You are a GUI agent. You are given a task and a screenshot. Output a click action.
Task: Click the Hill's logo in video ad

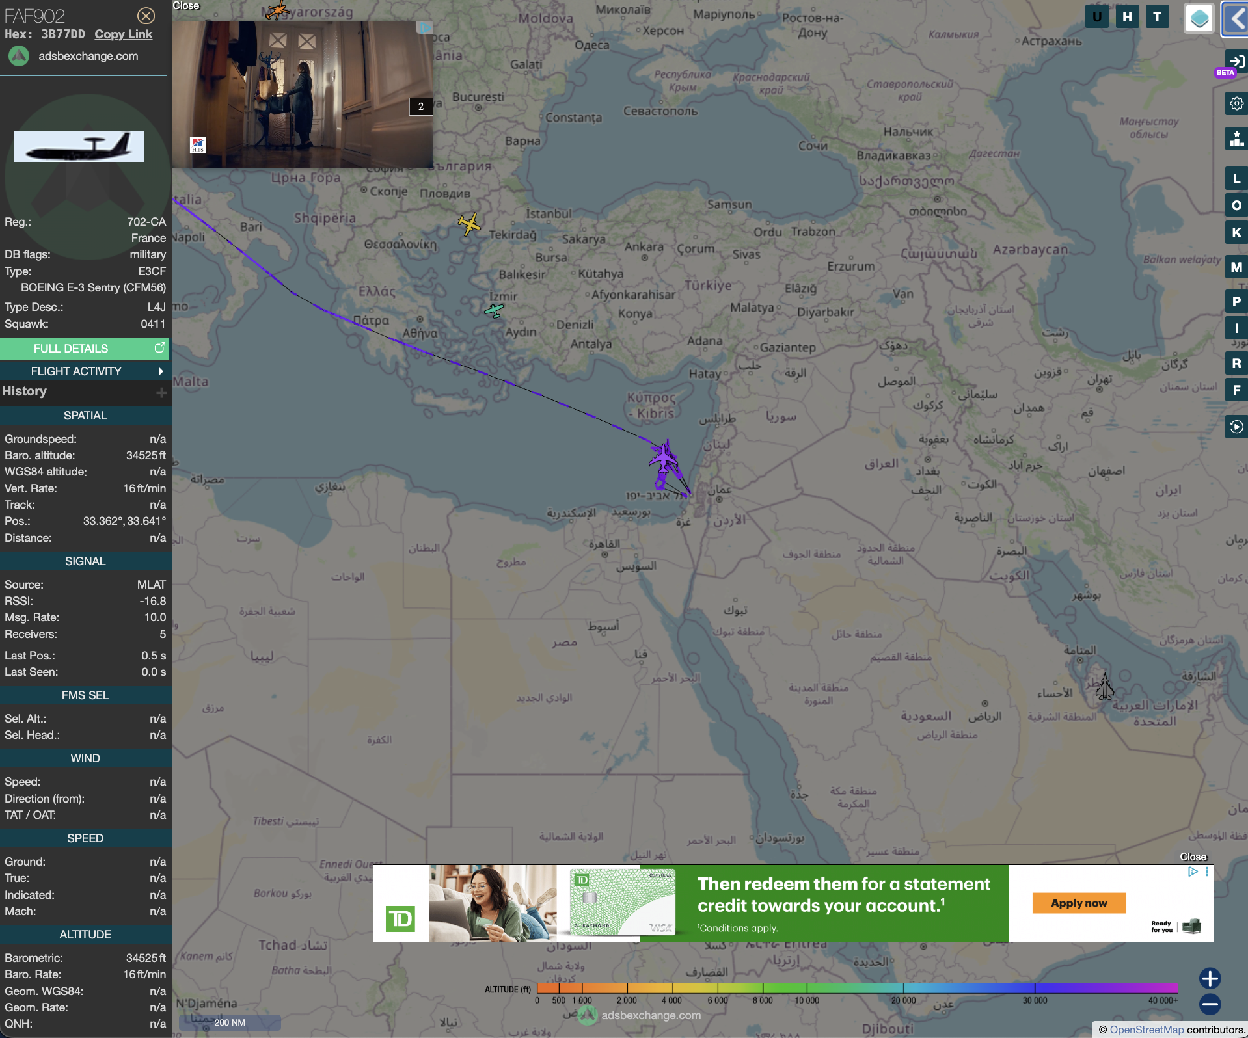[198, 145]
